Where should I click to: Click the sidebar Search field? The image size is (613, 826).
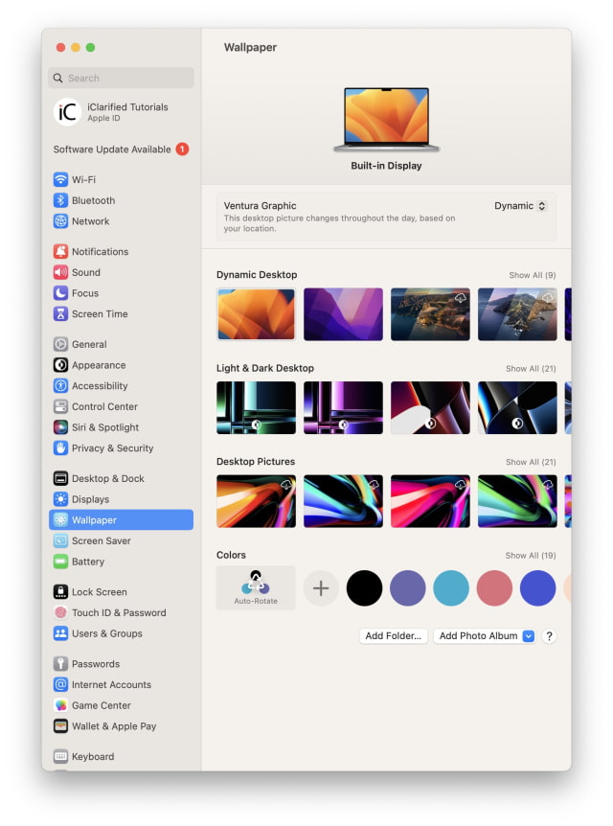(122, 79)
